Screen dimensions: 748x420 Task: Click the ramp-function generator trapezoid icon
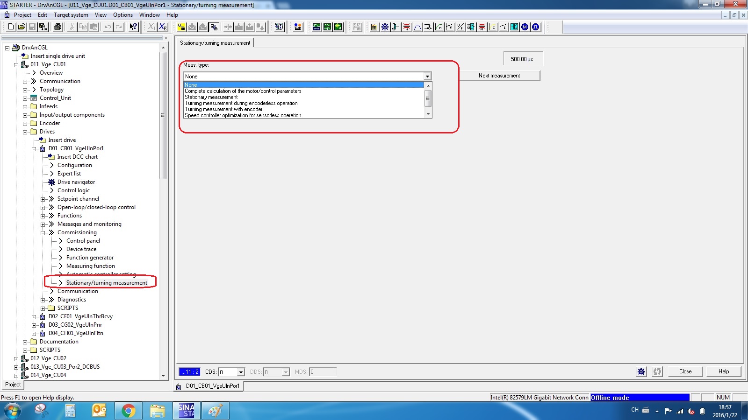point(417,27)
